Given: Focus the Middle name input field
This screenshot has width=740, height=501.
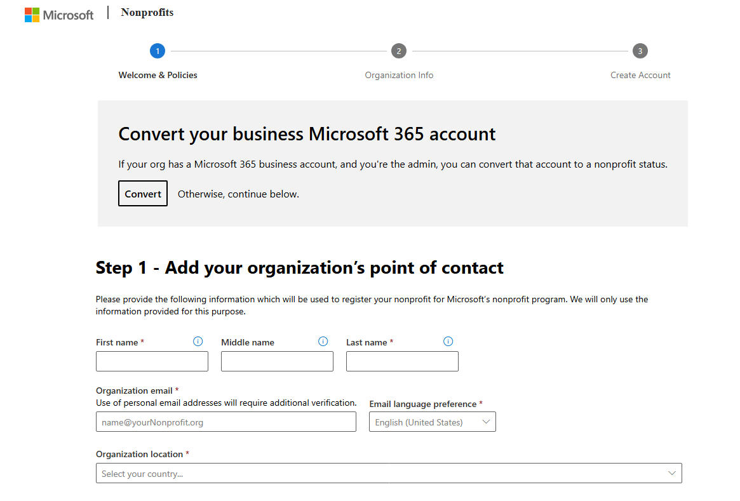Looking at the screenshot, I should [277, 361].
